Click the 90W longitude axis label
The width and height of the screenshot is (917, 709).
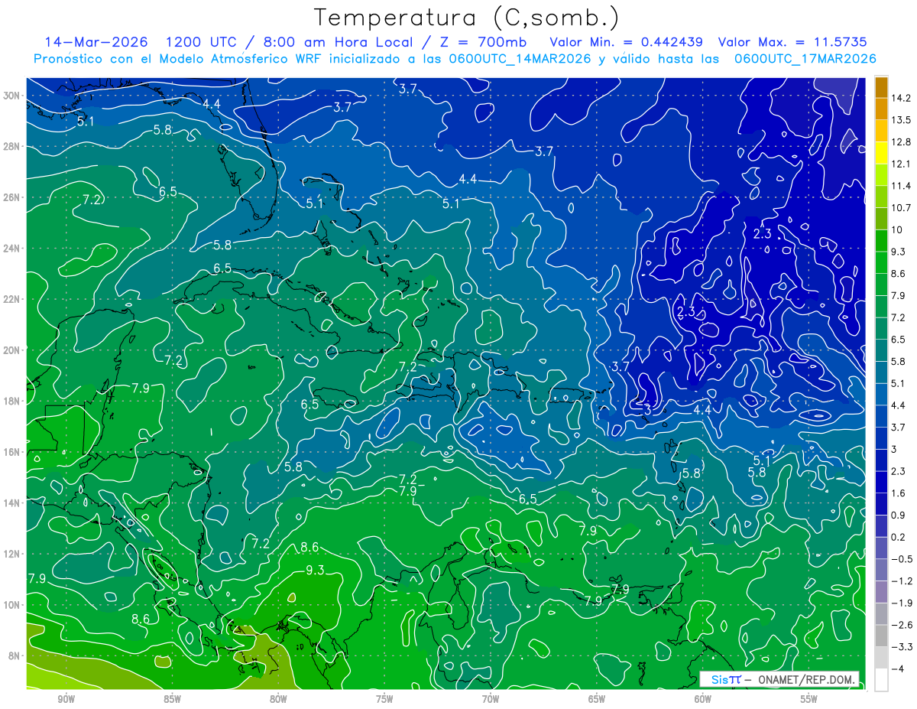pos(66,699)
